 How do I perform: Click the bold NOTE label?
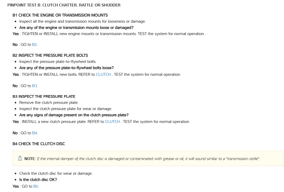pos(30,159)
